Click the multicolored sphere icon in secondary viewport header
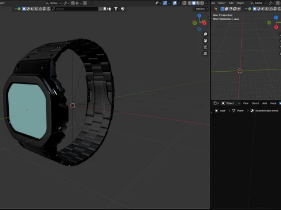The height and width of the screenshot is (210, 281). 250,9
